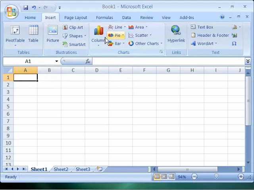
Task: Customize Quick Access Toolbar dropdown
Action: pyautogui.click(x=60, y=8)
